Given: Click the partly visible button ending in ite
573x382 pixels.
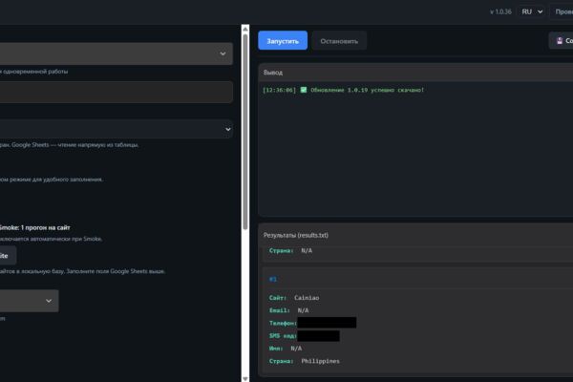Looking at the screenshot, I should pyautogui.click(x=8, y=256).
